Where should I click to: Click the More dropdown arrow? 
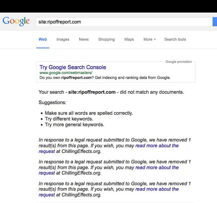coord(155,40)
